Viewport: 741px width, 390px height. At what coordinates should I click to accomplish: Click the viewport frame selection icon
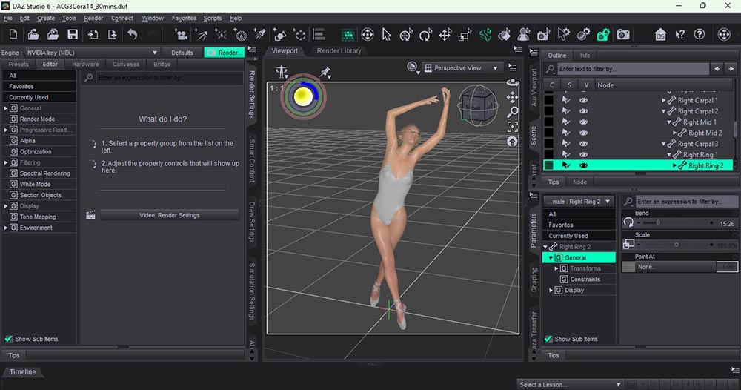(x=512, y=127)
